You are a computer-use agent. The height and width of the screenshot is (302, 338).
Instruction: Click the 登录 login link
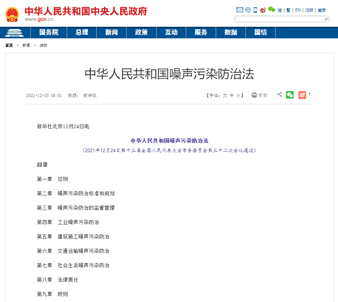tap(322, 10)
